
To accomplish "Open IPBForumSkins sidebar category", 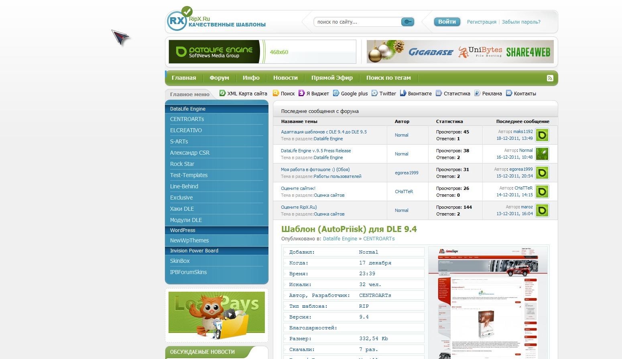I will click(188, 272).
